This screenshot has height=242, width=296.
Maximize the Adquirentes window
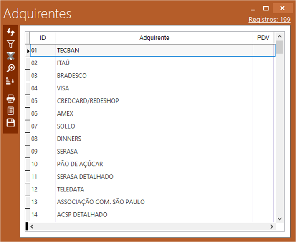click(266, 8)
